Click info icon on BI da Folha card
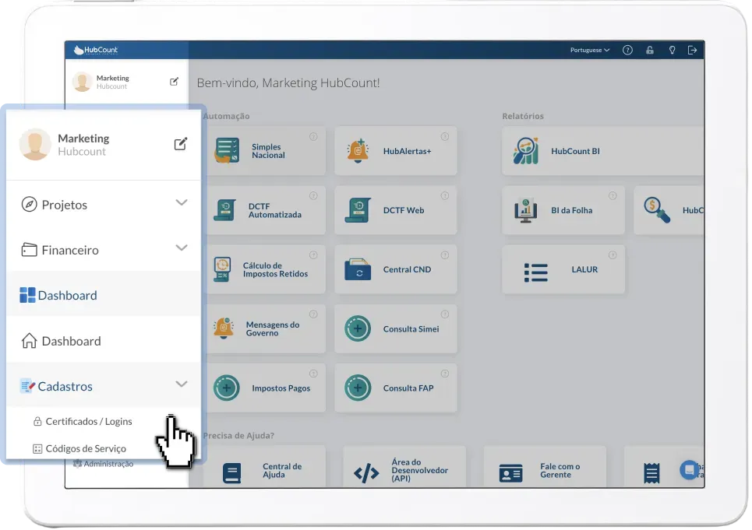Screen dimensions: 752x530 pyautogui.click(x=613, y=196)
